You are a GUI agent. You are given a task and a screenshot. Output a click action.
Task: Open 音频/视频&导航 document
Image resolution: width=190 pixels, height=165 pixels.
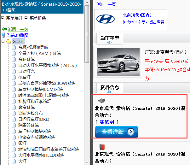(x=33, y=47)
